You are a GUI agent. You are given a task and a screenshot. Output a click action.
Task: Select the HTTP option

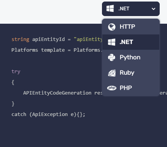(x=131, y=27)
